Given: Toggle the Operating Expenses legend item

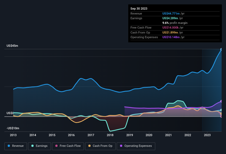Looking at the screenshot, I should pos(136,146).
